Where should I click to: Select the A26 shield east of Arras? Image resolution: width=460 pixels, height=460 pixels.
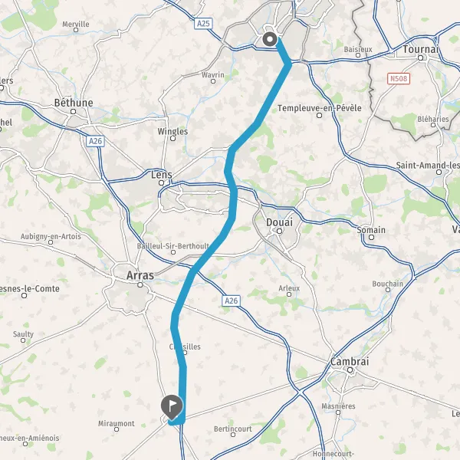coord(232,301)
